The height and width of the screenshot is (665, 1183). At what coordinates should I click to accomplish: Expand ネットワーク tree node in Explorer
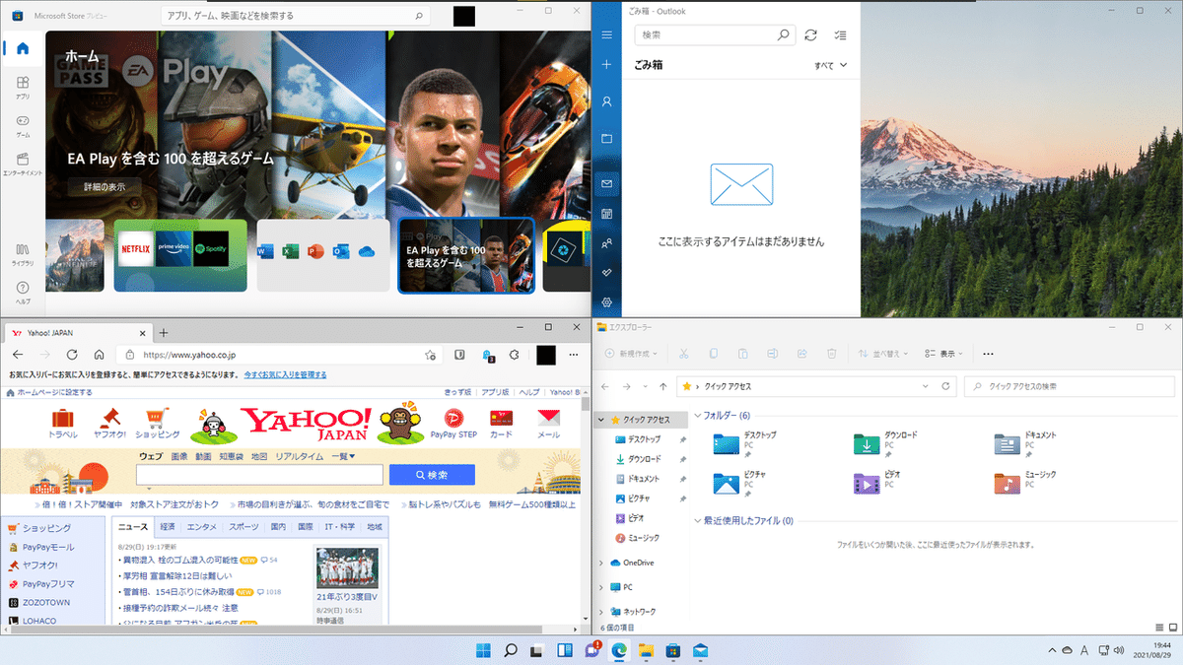tap(602, 612)
